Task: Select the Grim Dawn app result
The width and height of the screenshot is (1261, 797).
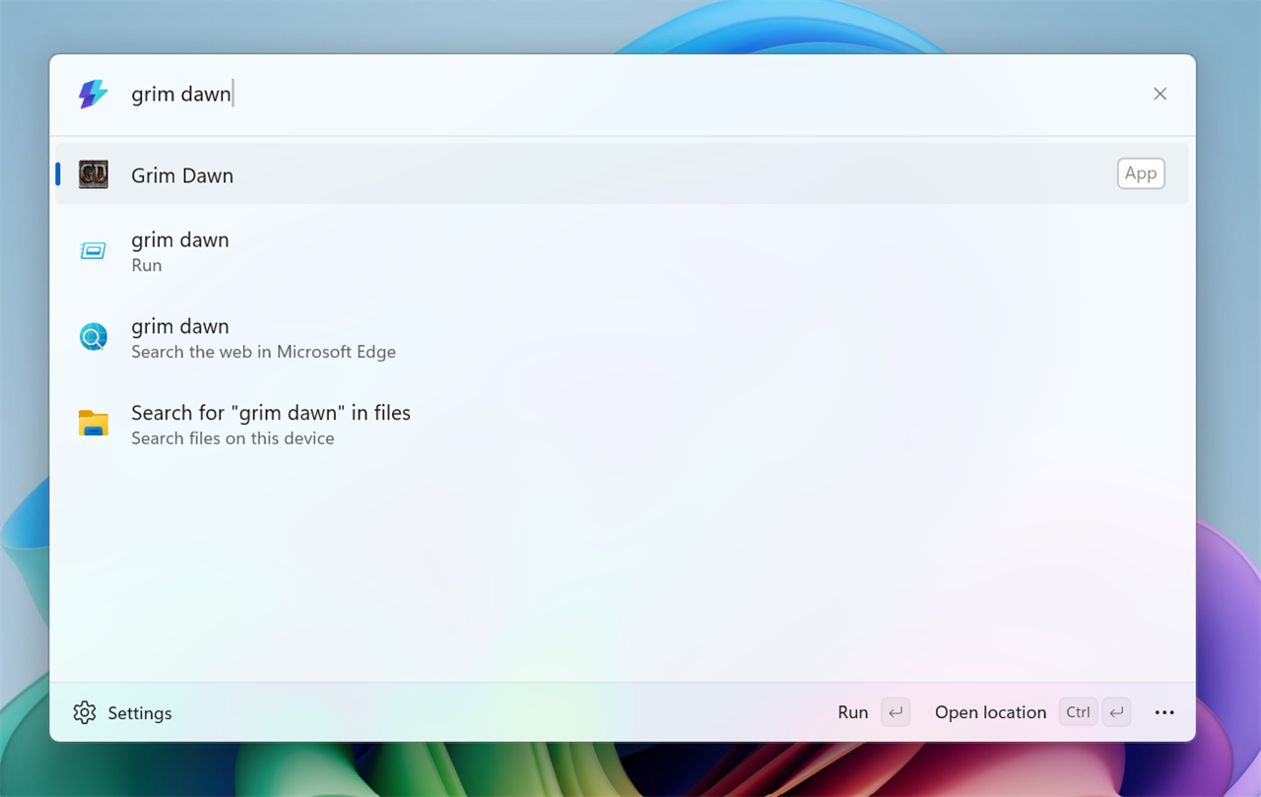Action: pos(622,174)
